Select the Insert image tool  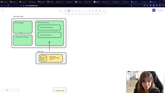tap(96, 11)
